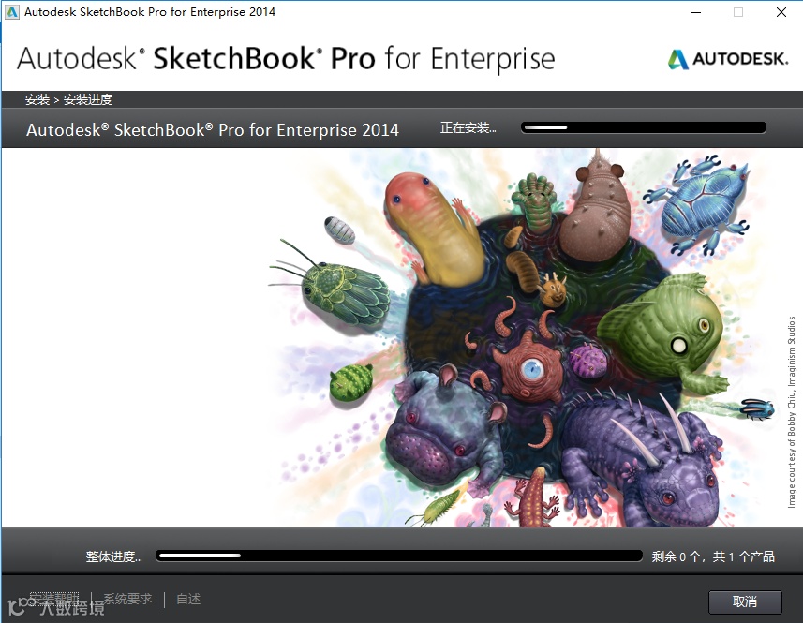The width and height of the screenshot is (803, 623).
Task: Click the 取消 (Cancel) button
Action: (745, 601)
